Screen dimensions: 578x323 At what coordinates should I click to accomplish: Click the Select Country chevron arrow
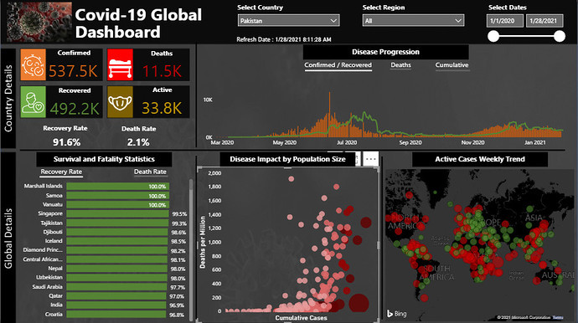pos(333,21)
